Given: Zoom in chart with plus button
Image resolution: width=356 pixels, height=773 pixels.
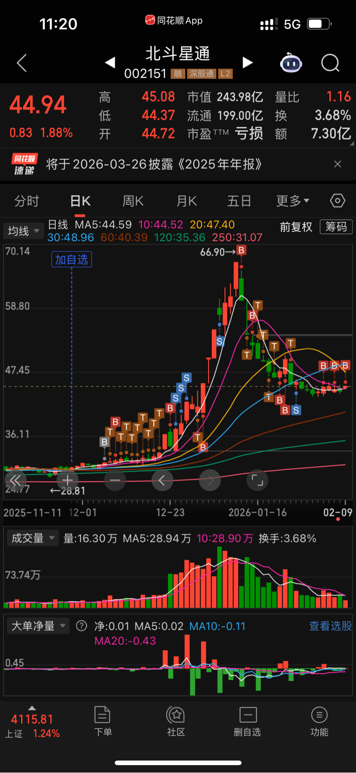Looking at the screenshot, I should (x=68, y=480).
